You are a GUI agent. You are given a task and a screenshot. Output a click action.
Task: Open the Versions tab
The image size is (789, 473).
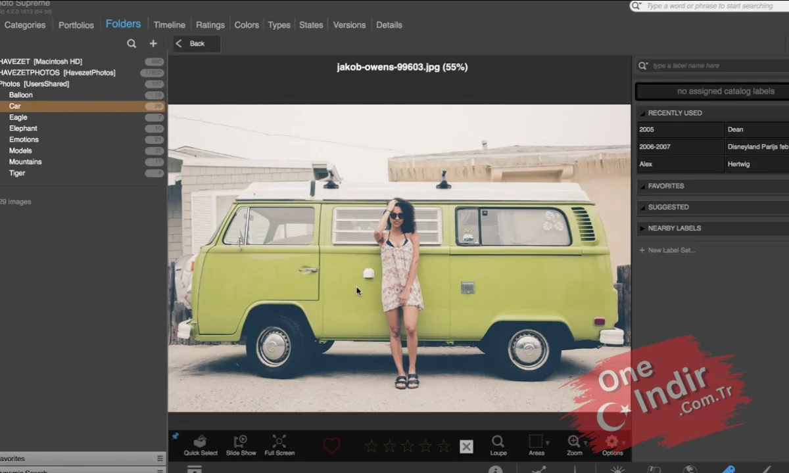[x=349, y=25]
